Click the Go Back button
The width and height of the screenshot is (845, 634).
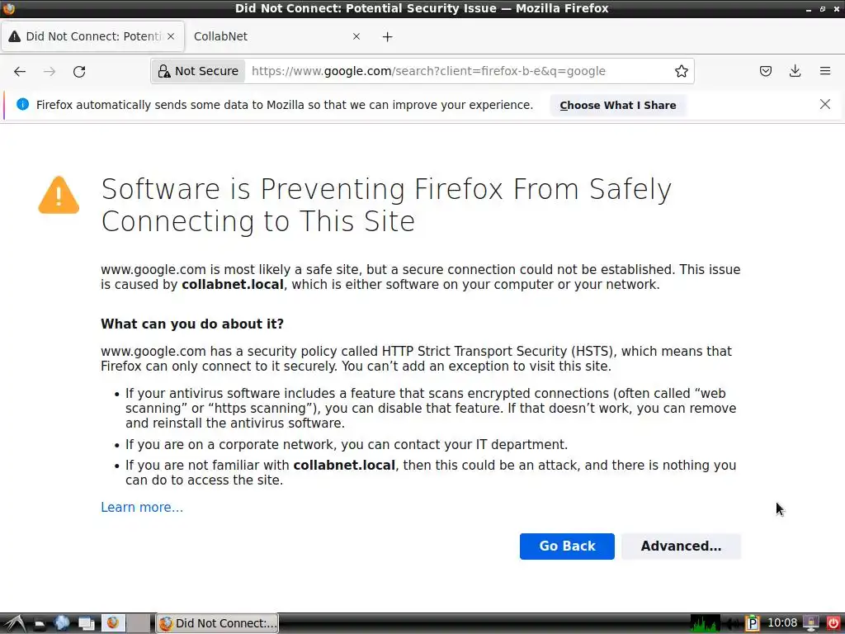[567, 546]
